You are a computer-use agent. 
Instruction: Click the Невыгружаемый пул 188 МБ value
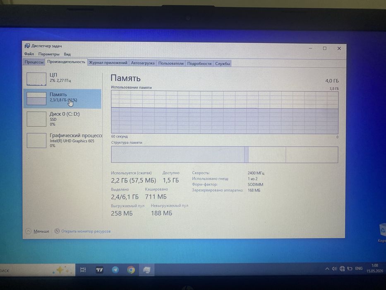(161, 213)
